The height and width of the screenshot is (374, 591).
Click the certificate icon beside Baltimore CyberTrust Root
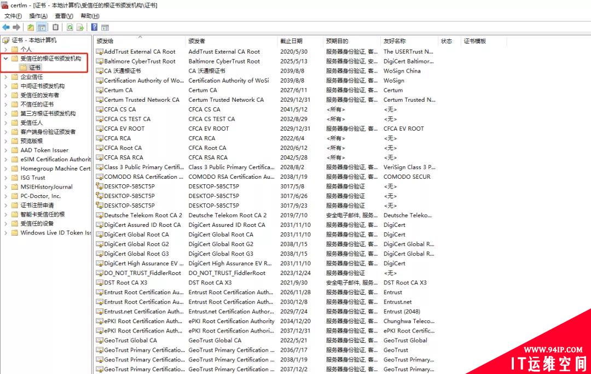click(100, 61)
